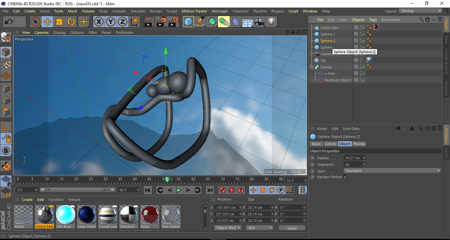The image size is (450, 240).
Task: Open attribute User Data menu
Action: (351, 129)
